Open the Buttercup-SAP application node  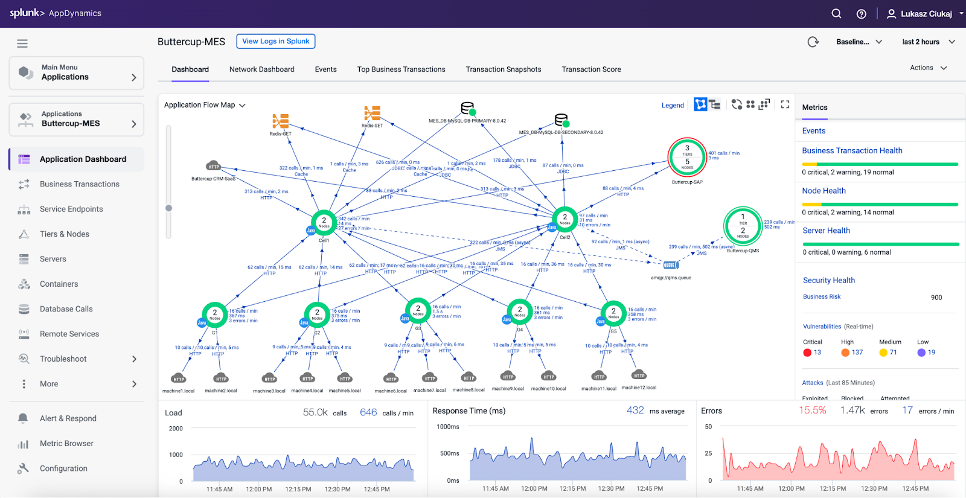click(687, 157)
